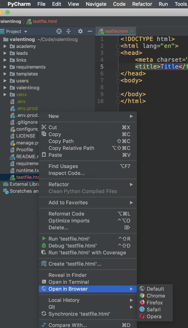The height and width of the screenshot is (328, 188).
Task: Expand the academy folder
Action: pos(5,46)
